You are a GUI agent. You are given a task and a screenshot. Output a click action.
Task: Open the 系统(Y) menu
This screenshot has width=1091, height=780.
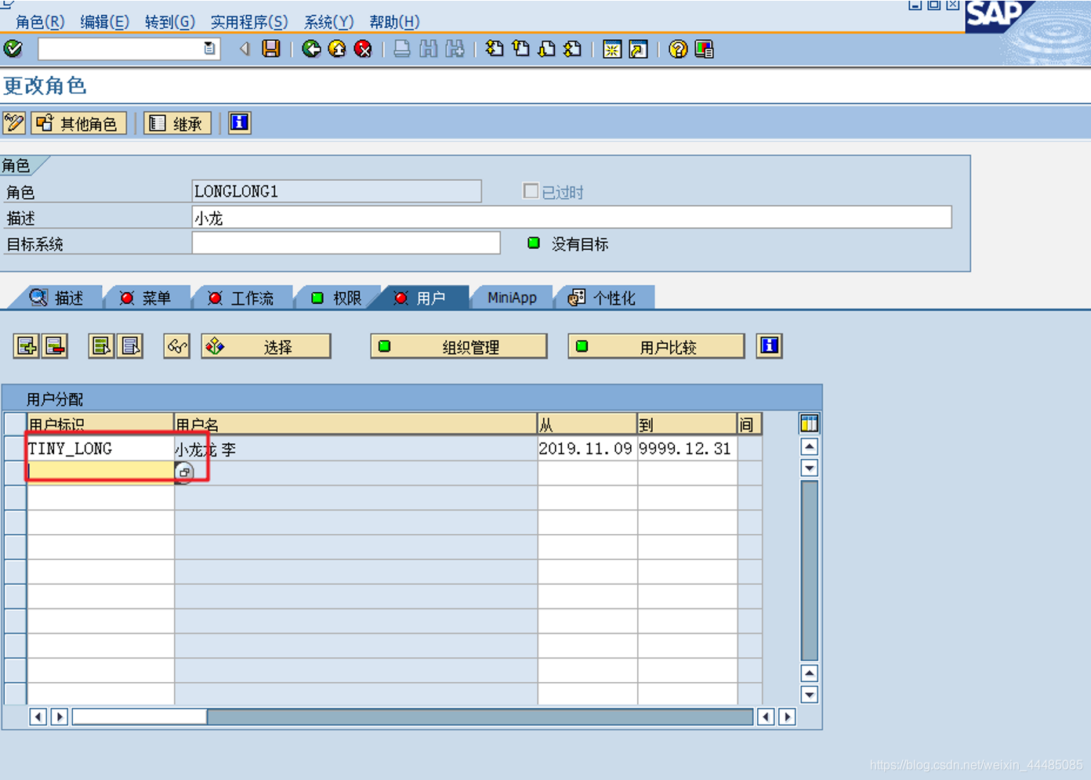(x=328, y=22)
